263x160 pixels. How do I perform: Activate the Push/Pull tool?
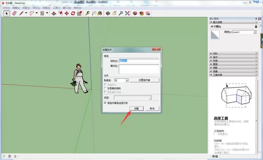tap(54, 14)
